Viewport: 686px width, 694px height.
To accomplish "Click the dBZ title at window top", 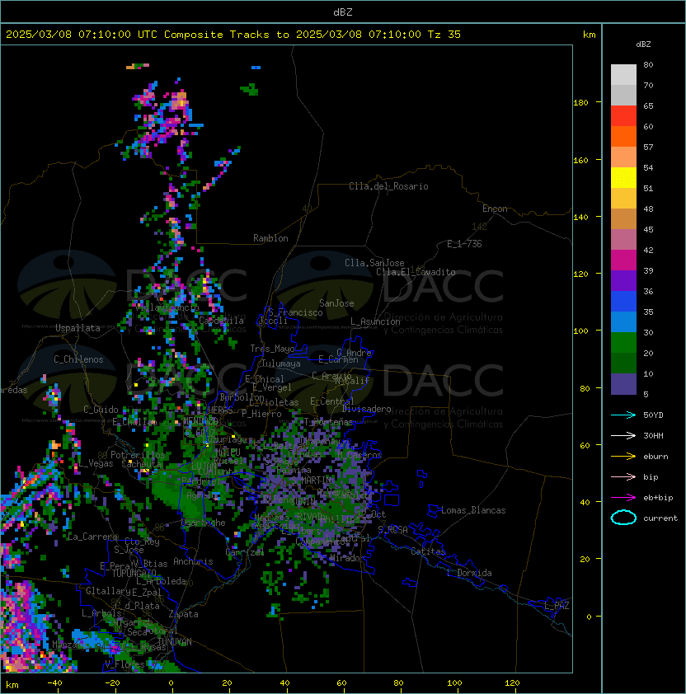I will coord(343,12).
